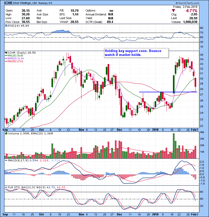Select the MACD value 0.594
This screenshot has width=209, height=217.
pos(34,161)
